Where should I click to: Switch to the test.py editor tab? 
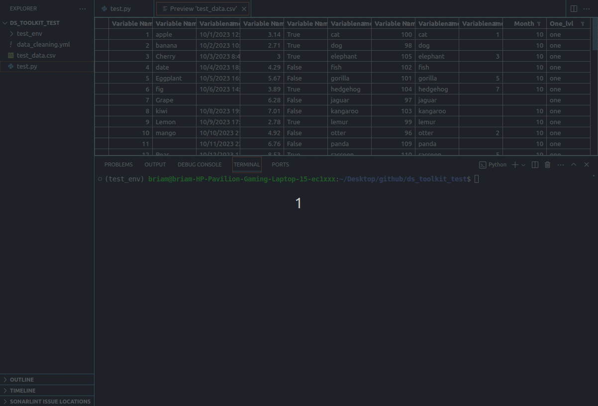[120, 9]
